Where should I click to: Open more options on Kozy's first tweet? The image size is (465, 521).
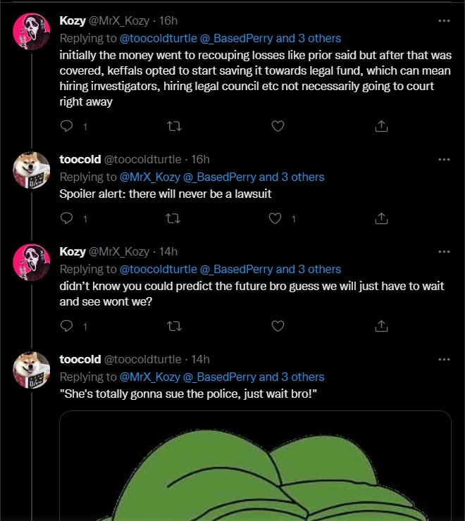(x=444, y=21)
